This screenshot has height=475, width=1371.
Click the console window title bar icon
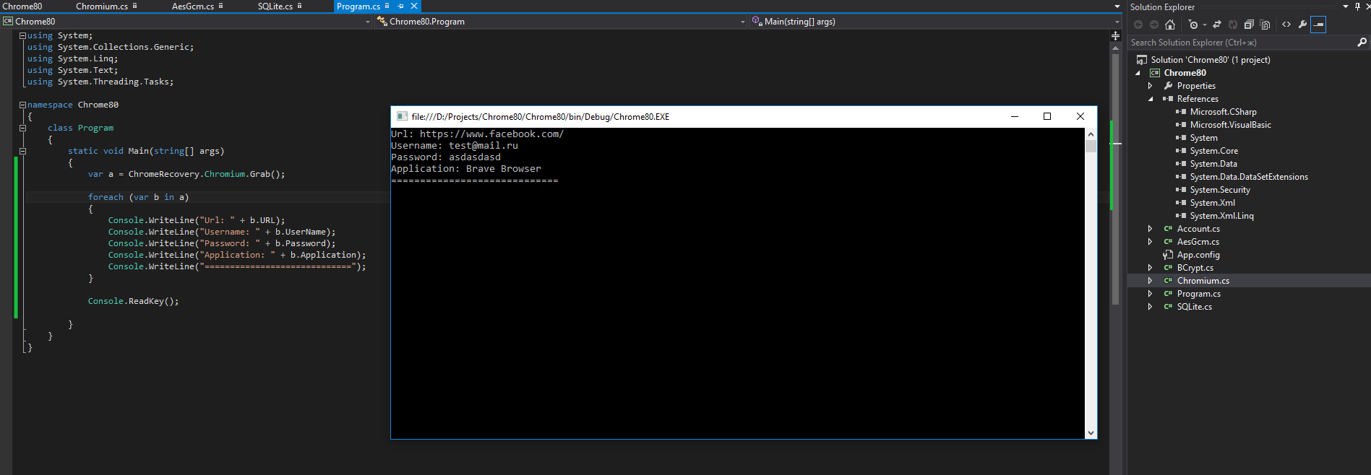[402, 116]
